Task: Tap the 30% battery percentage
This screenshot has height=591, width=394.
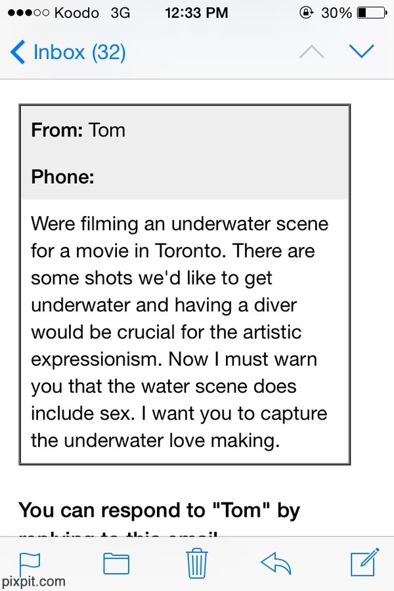Action: click(x=336, y=12)
